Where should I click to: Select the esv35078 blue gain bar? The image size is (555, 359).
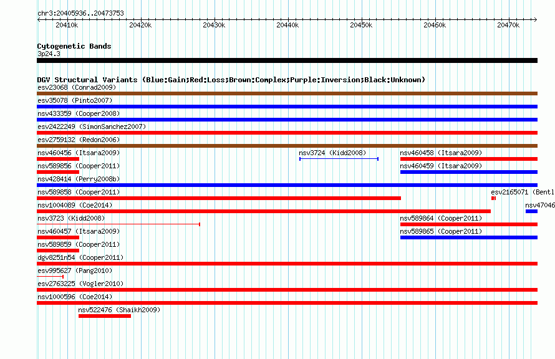(287, 107)
